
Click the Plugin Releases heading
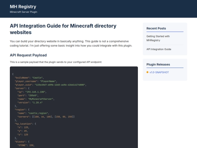[158, 64]
